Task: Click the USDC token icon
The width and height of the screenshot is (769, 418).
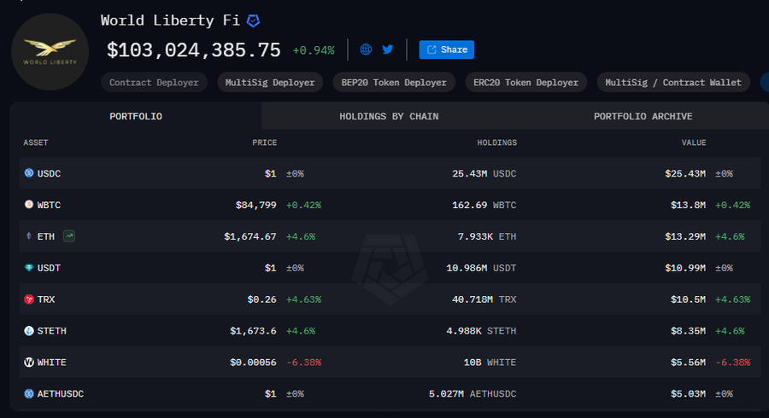Action: [29, 173]
